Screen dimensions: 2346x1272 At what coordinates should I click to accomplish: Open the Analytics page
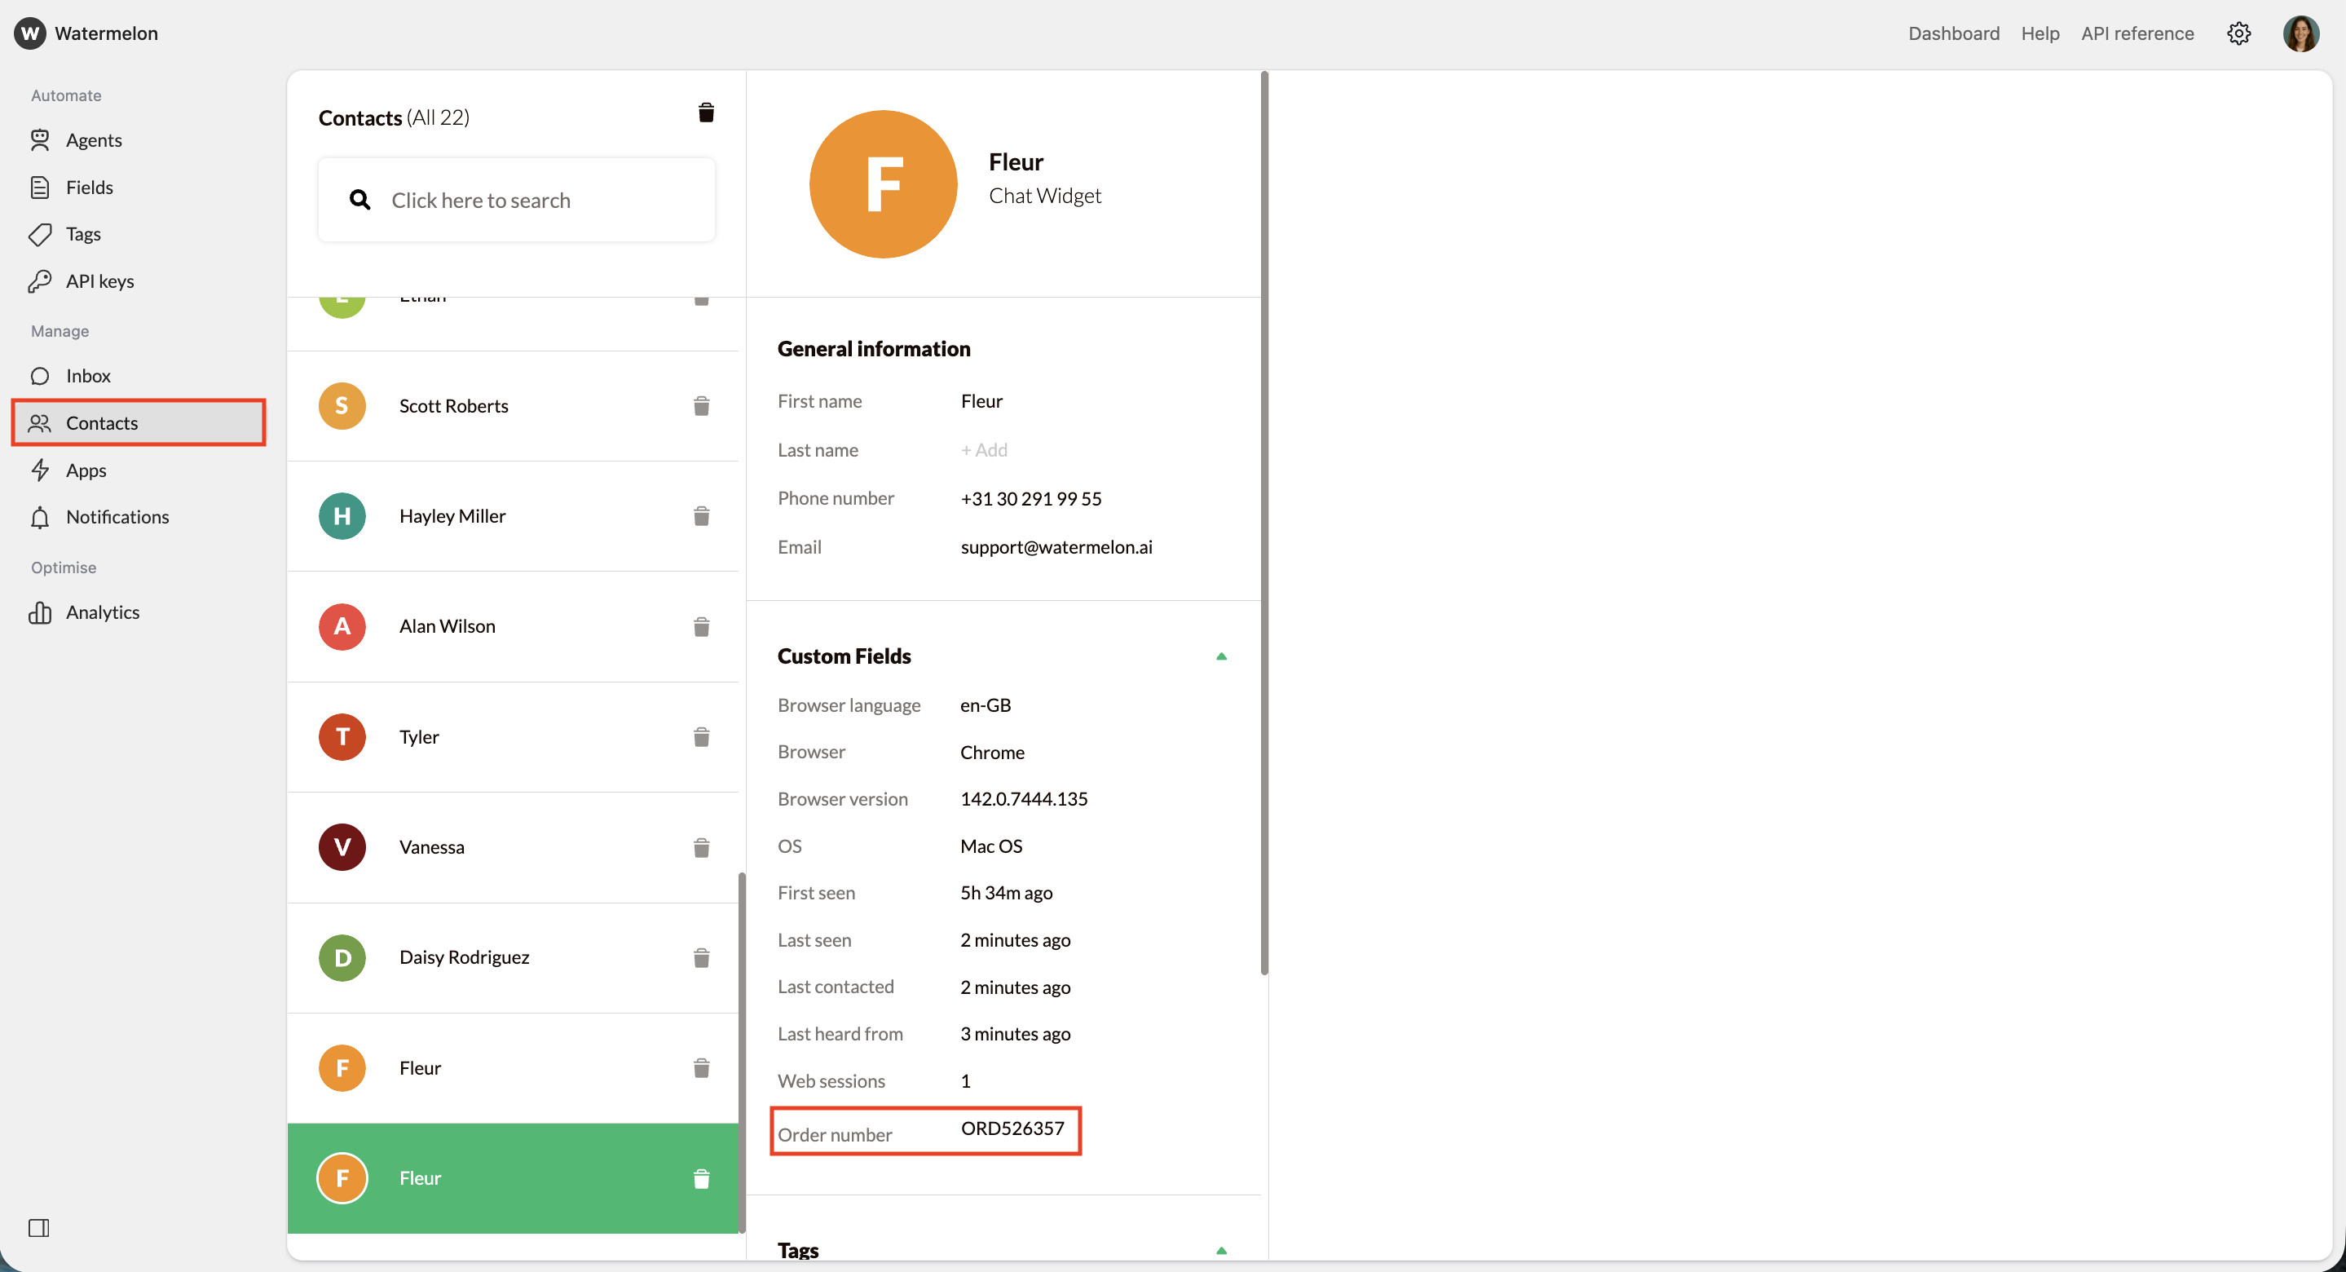(x=103, y=612)
